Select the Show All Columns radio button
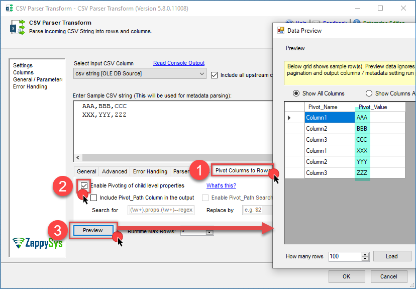This screenshot has width=416, height=289. [296, 93]
